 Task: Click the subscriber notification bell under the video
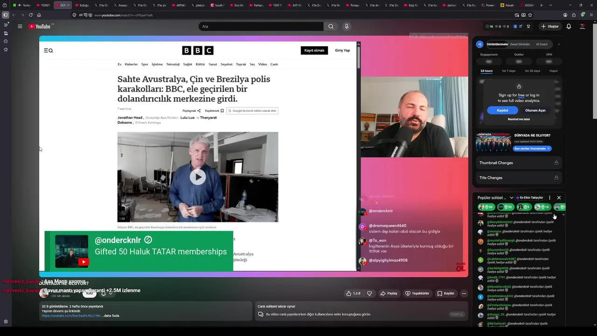pos(103,294)
